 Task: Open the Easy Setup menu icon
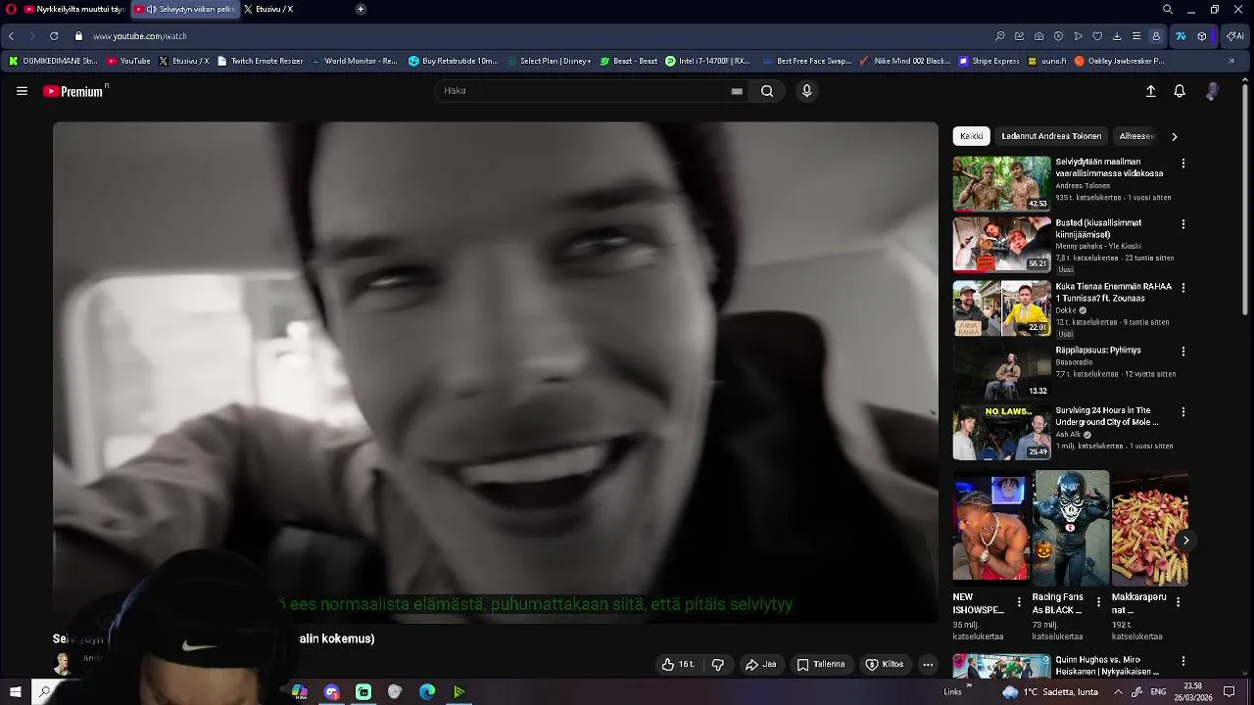1136,36
